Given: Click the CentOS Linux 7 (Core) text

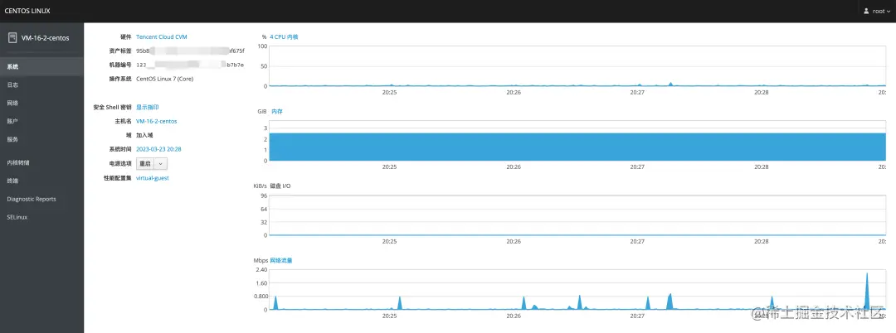Looking at the screenshot, I should click(x=164, y=79).
